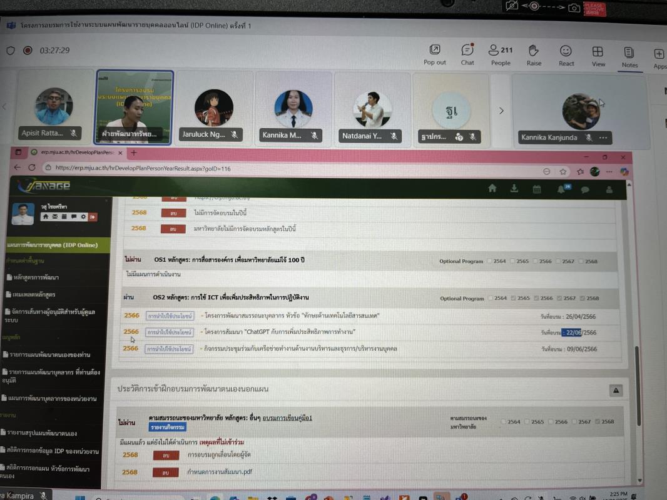Image resolution: width=667 pixels, height=500 pixels.
Task: Tick the 2564 checkbox for OS1 course
Action: (x=490, y=261)
